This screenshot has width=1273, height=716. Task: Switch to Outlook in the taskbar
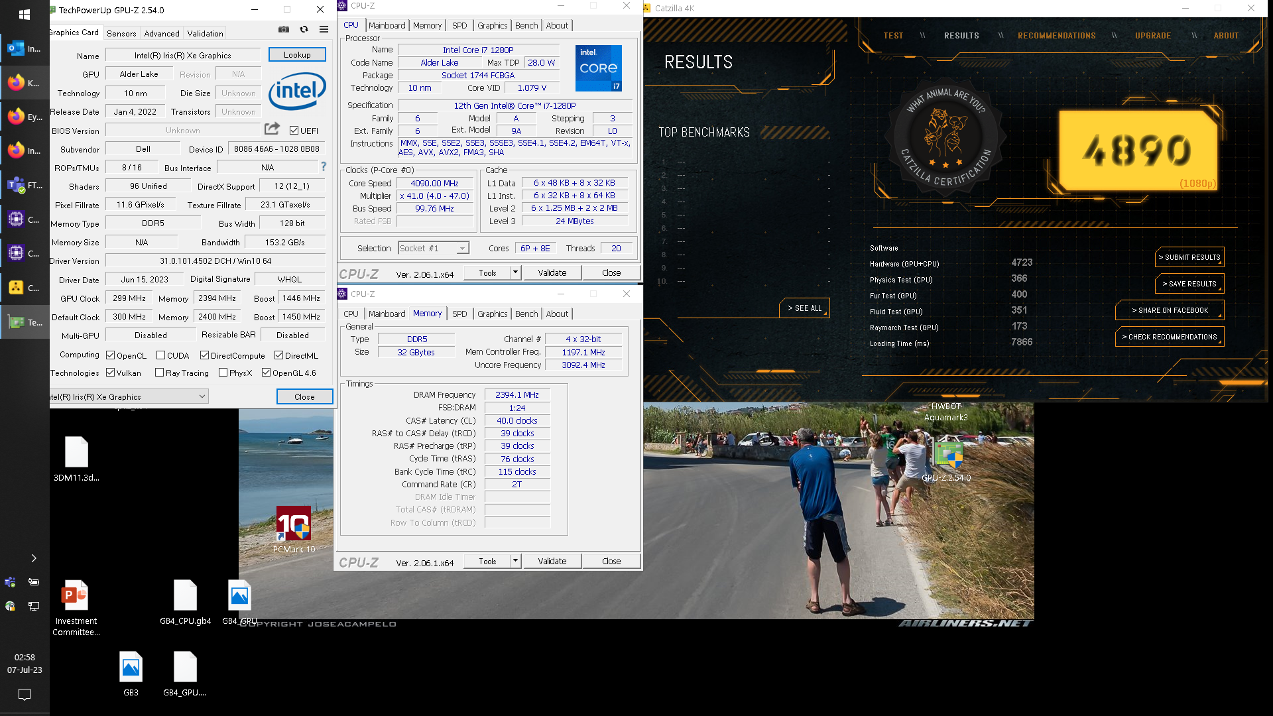pos(25,48)
